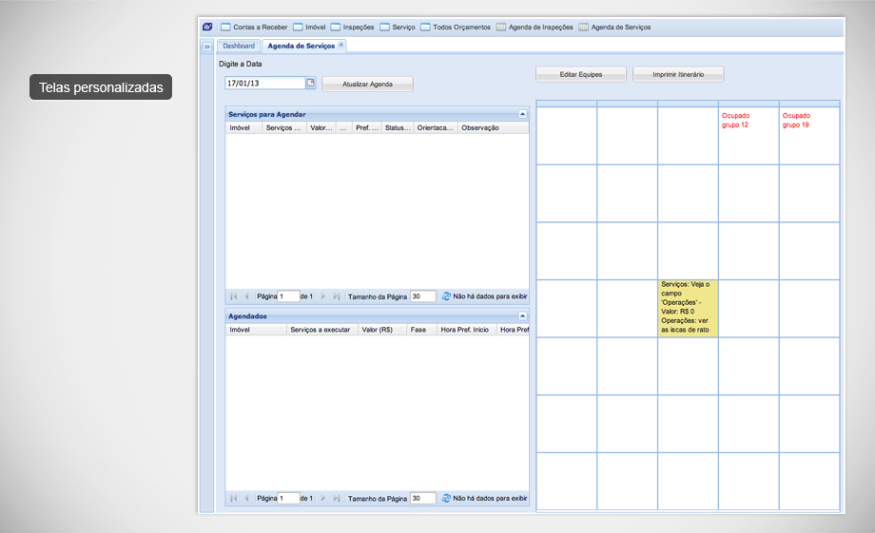Viewport: 875px width, 533px height.
Task: Collapse the Serviços para Agendar panel
Action: (522, 113)
